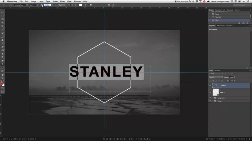The image size is (252, 141).
Task: Select the Zoom tool
Action: pos(2,78)
